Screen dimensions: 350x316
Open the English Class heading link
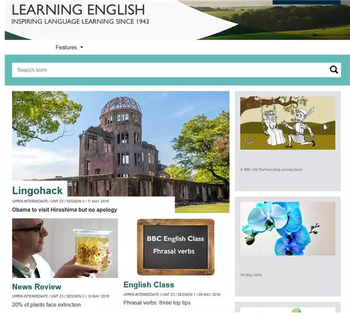[149, 285]
